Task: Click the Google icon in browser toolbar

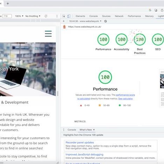Action: 150,10
